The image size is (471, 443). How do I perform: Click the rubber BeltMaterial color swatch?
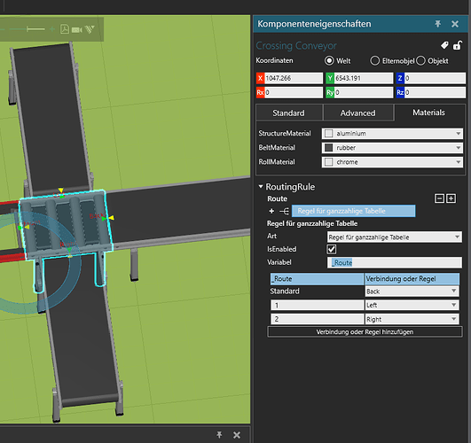328,148
